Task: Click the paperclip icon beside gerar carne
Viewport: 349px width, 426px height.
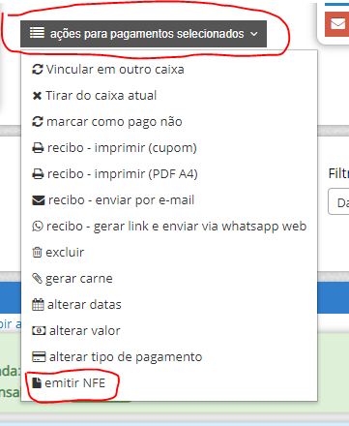Action: tap(37, 278)
